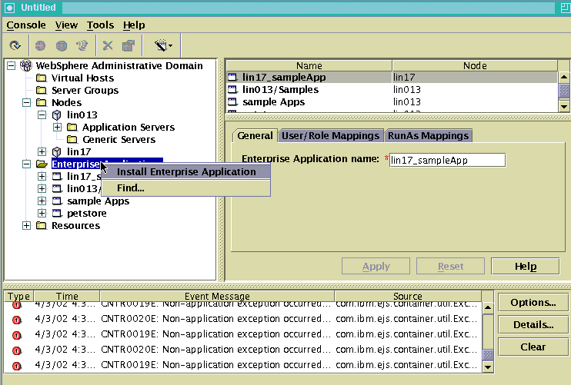Click the Clear button

[533, 347]
